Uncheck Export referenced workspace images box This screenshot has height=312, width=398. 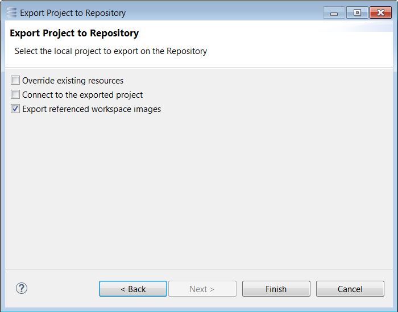[15, 109]
